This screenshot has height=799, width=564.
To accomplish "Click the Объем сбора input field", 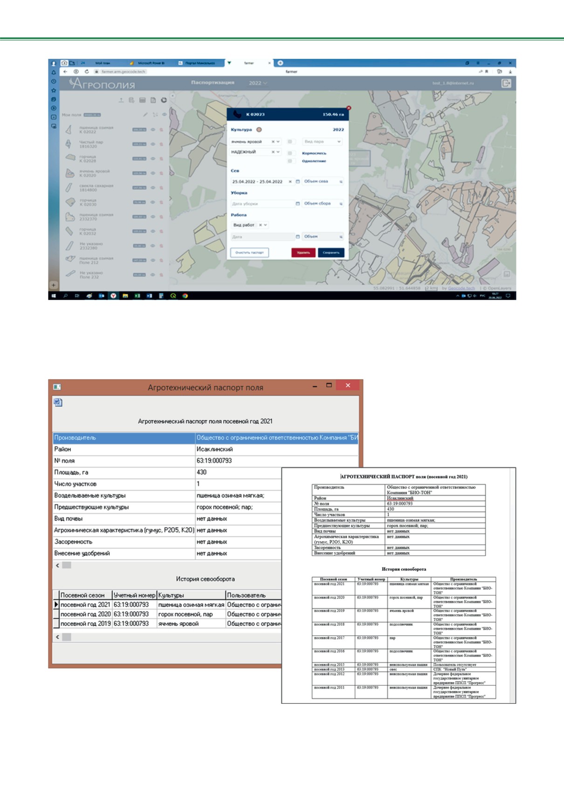I will coord(323,203).
